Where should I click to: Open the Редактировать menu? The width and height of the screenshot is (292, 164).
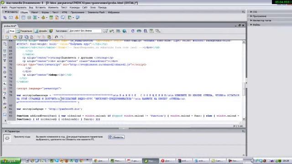(x=18, y=7)
